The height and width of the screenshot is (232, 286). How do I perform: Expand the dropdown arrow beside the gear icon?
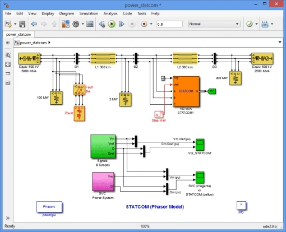83,24
